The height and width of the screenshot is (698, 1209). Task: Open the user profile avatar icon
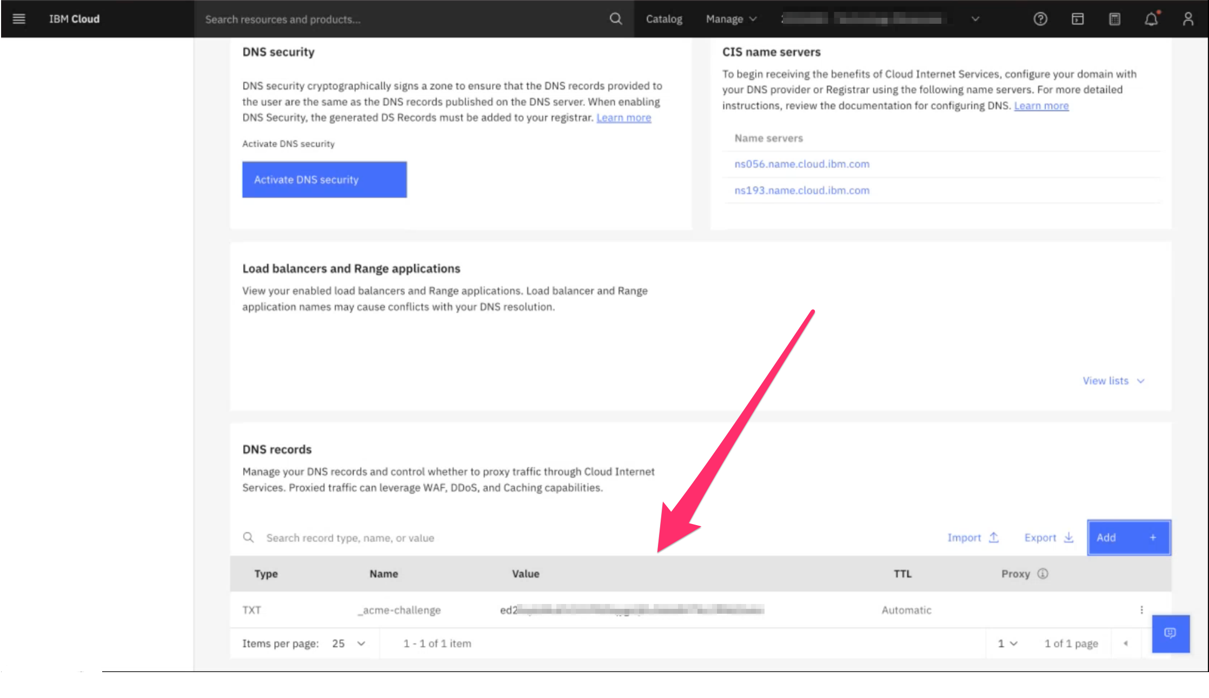(x=1188, y=19)
